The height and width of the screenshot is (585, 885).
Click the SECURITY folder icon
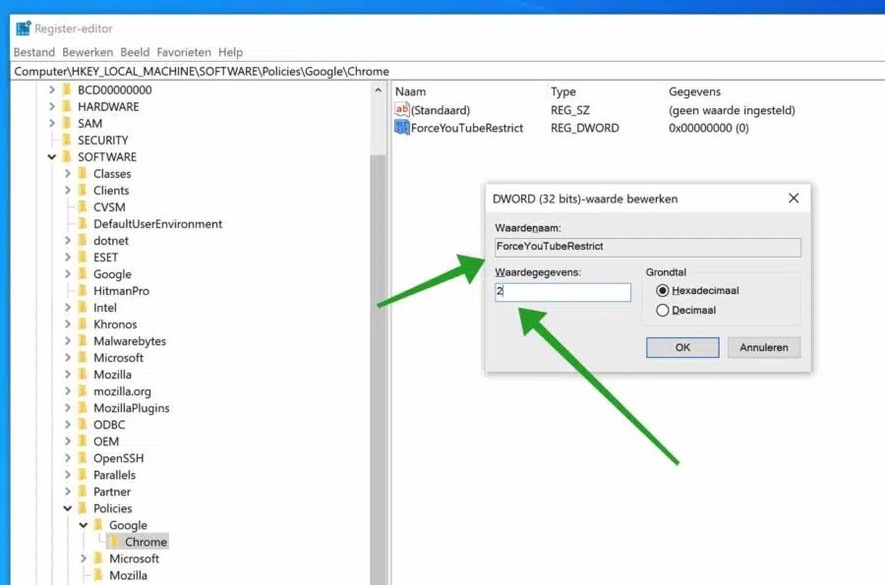67,140
